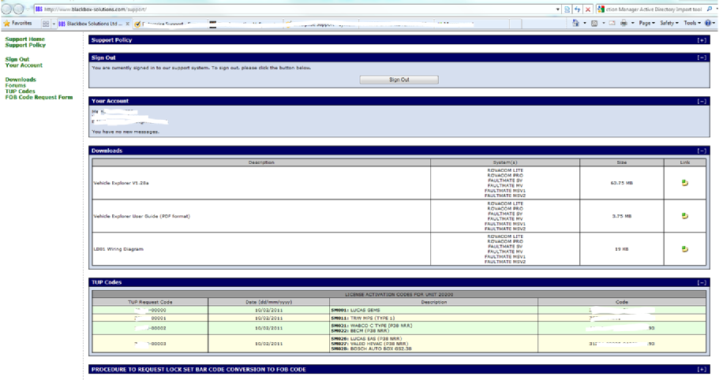Screen dimensions: 719x380
Task: Click the red Stop loading icon
Action: pos(588,9)
